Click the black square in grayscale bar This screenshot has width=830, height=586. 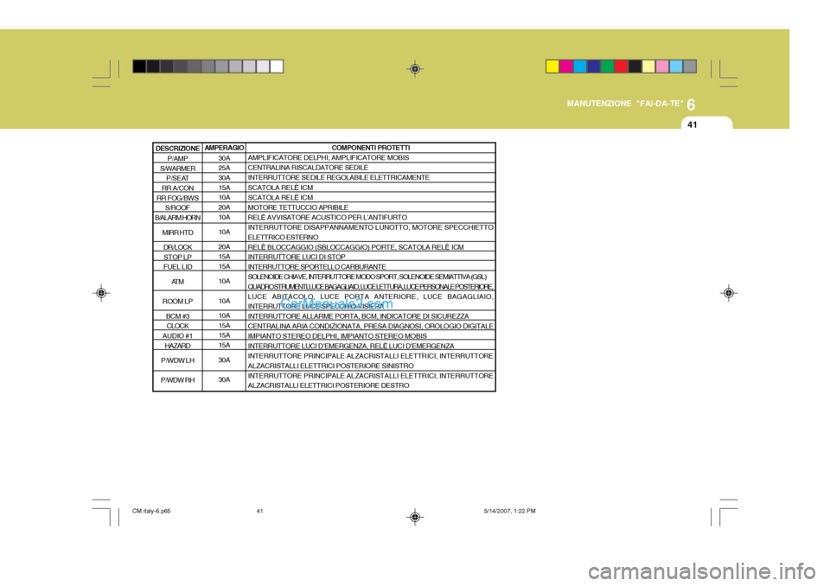coord(139,67)
